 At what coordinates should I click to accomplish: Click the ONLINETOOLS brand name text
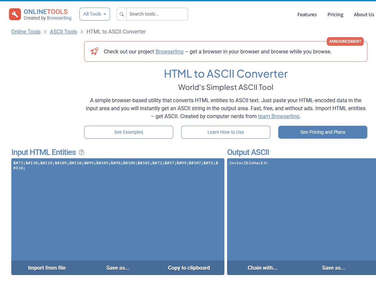pyautogui.click(x=46, y=12)
